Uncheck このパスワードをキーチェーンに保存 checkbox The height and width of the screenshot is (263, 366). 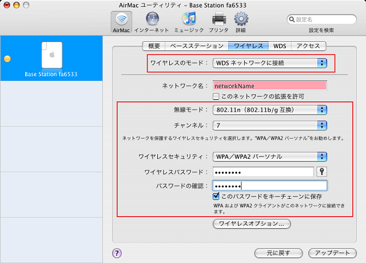point(216,196)
